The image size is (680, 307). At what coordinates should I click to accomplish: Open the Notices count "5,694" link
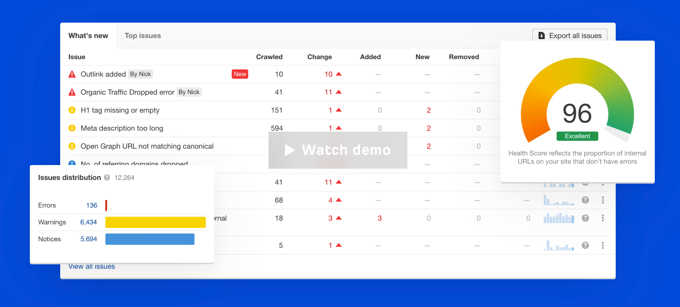(x=90, y=239)
